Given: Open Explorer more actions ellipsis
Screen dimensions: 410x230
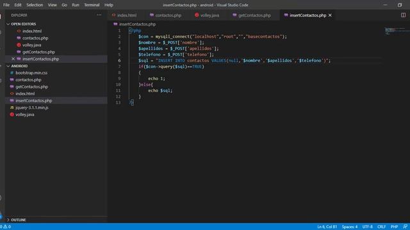Looking at the screenshot, I should tap(99, 15).
